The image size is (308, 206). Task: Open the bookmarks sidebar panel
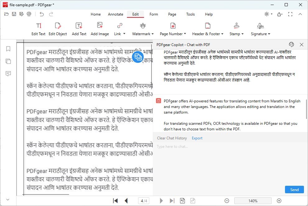click(8, 49)
